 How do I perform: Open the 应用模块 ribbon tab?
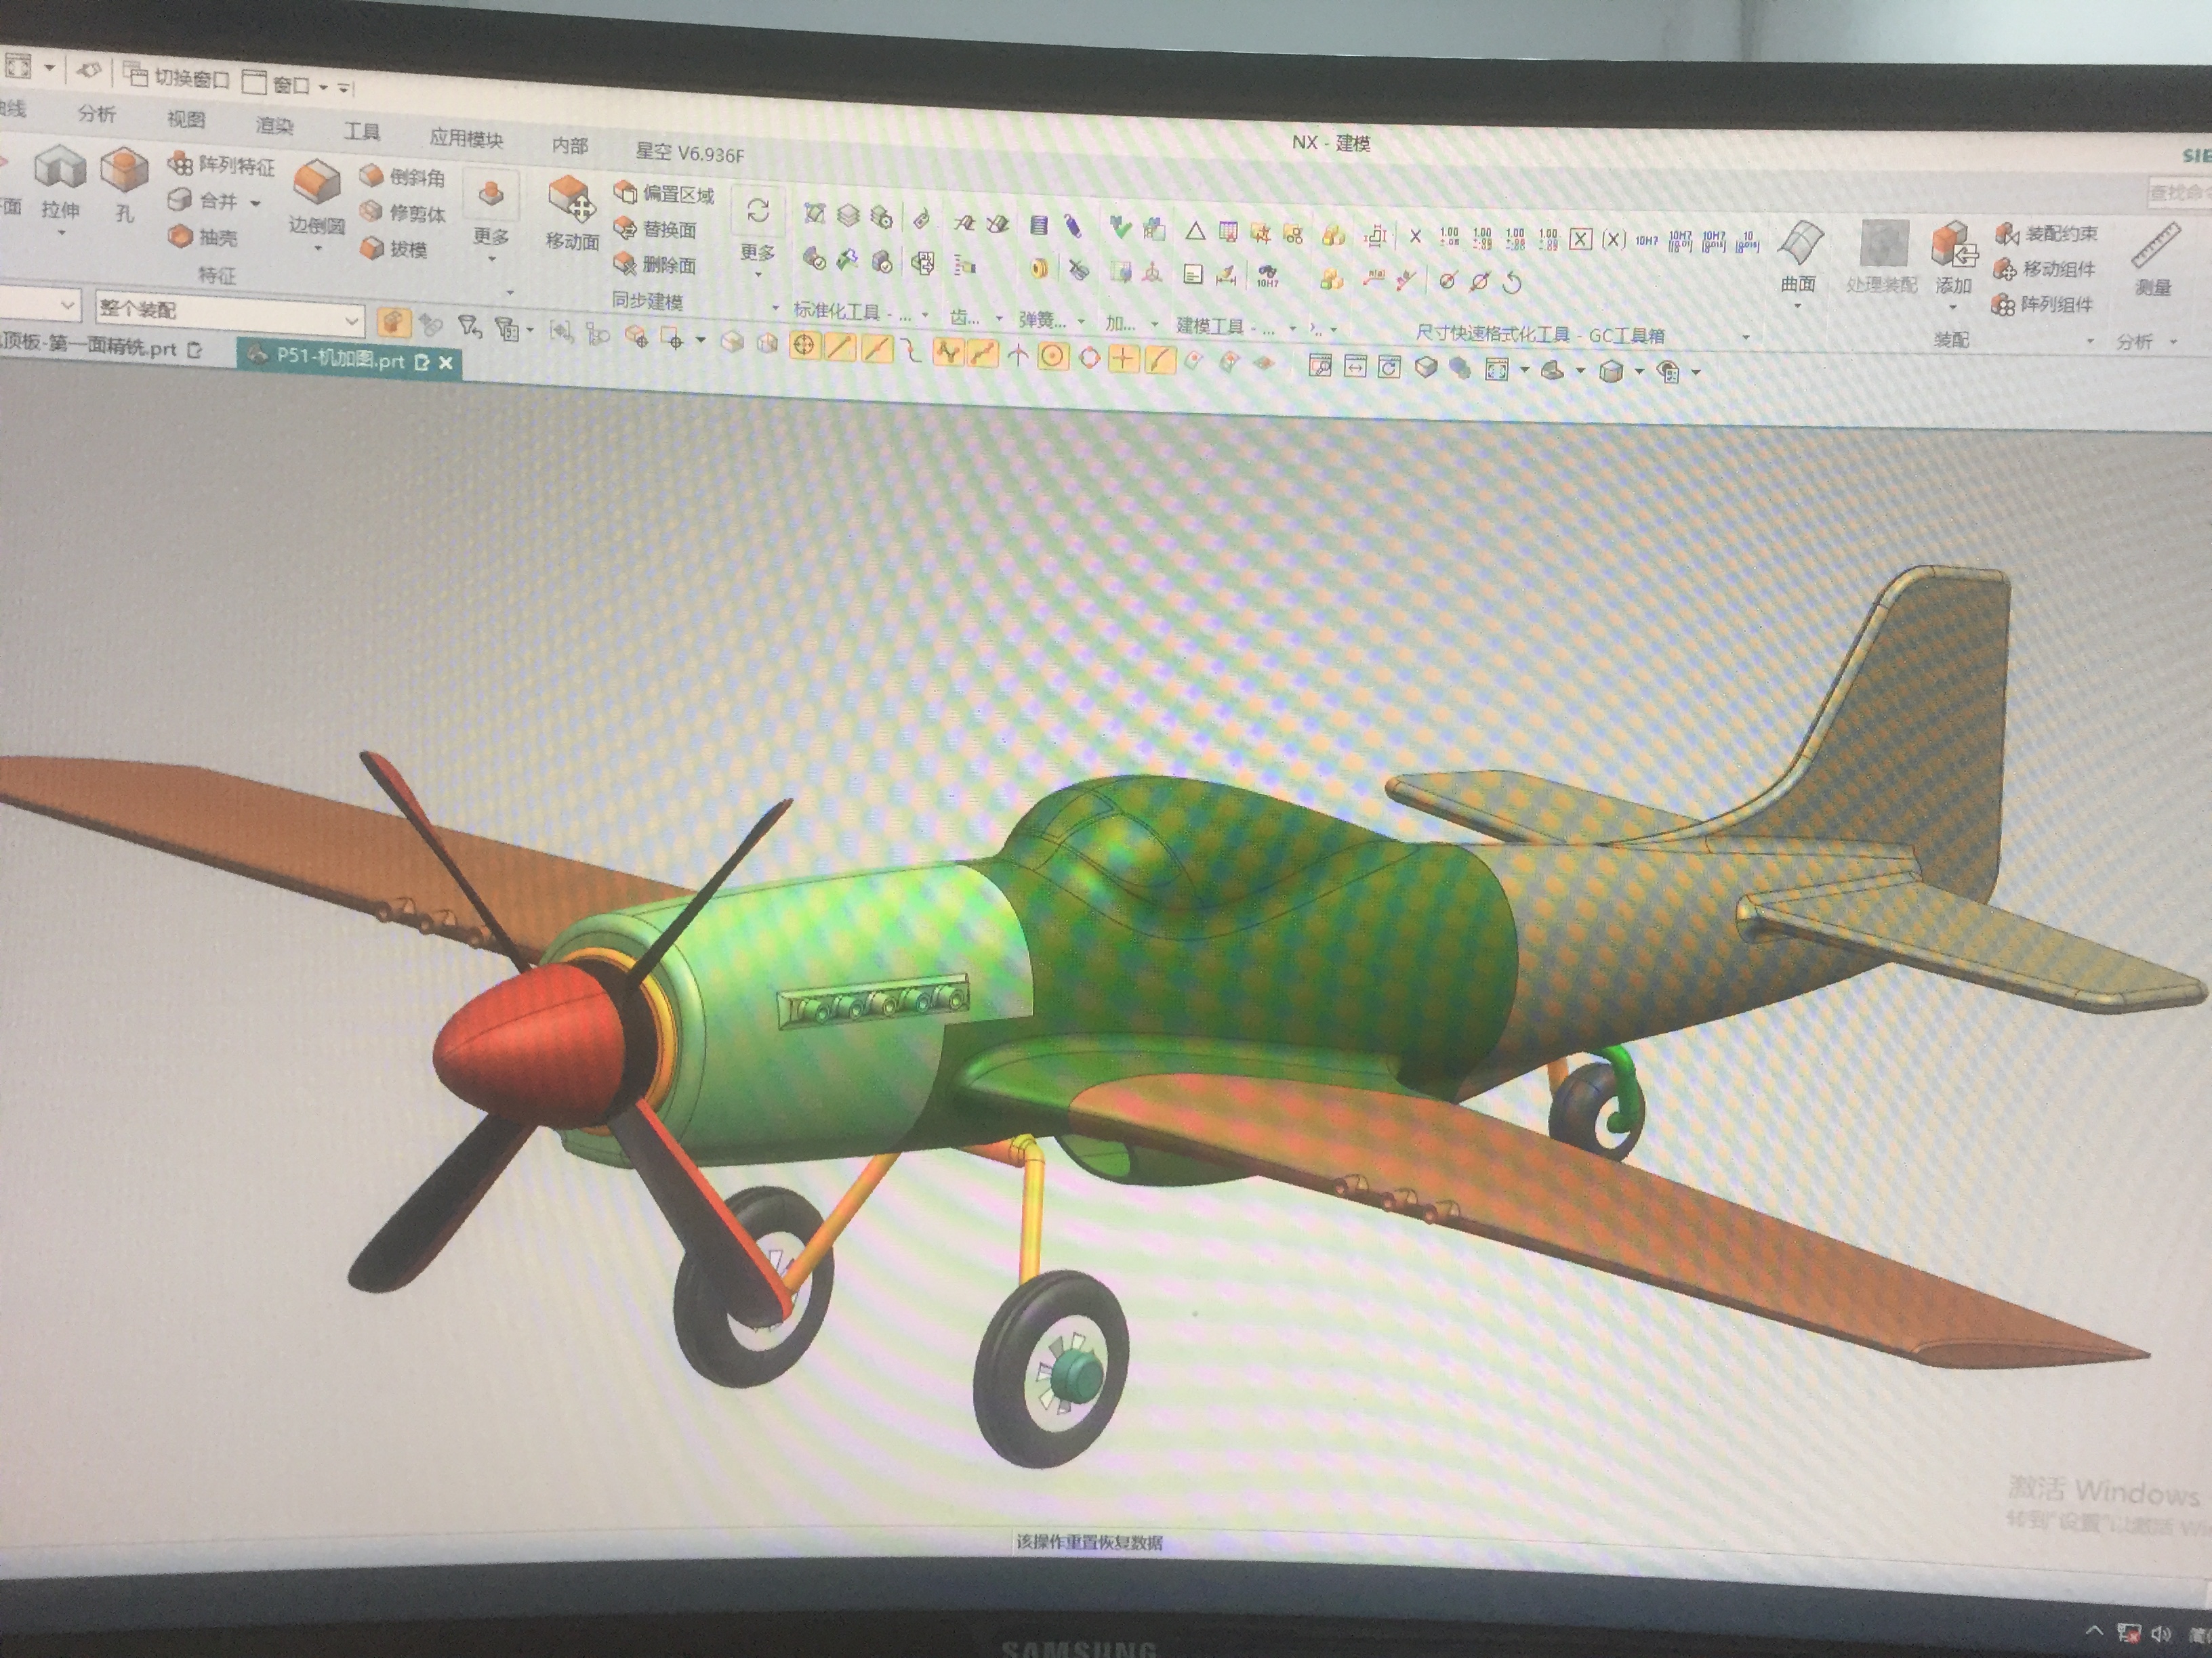point(466,138)
